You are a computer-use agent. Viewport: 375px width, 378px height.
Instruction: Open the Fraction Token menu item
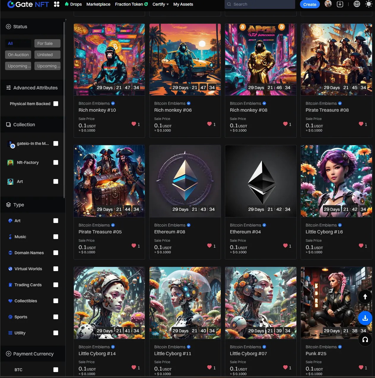tap(131, 4)
